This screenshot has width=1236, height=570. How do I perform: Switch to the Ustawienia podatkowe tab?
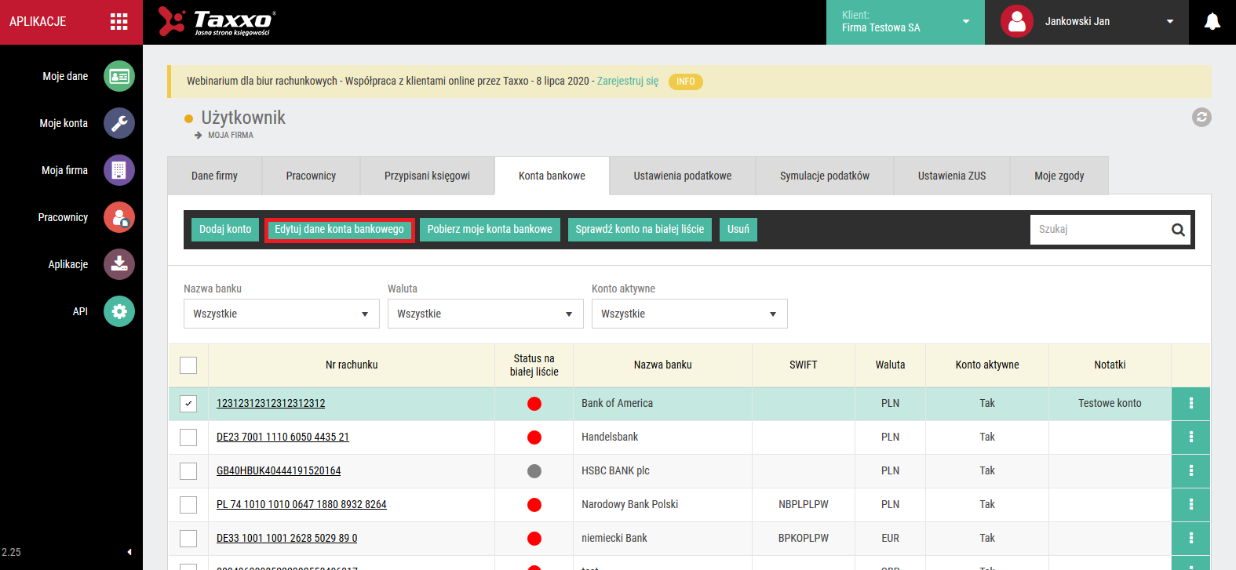[x=683, y=176]
